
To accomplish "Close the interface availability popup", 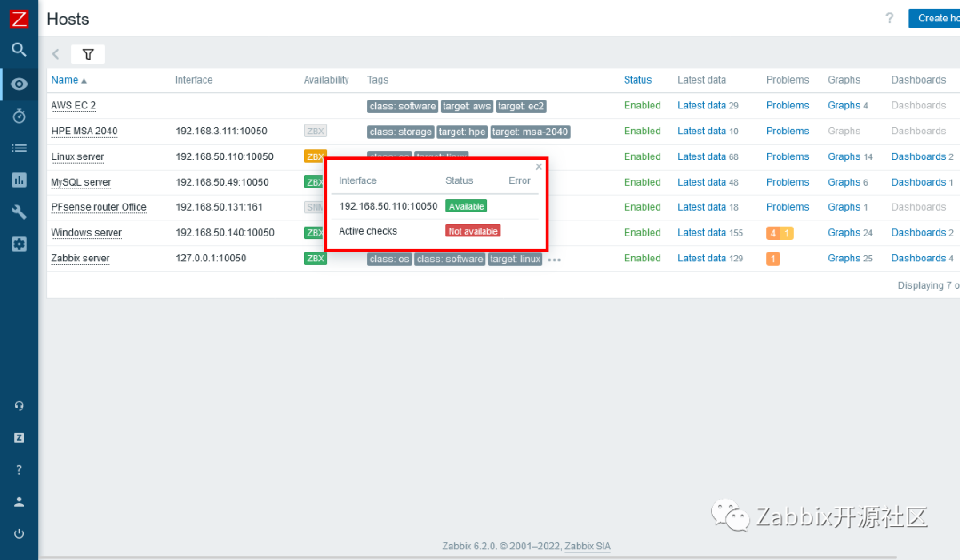I will (539, 166).
